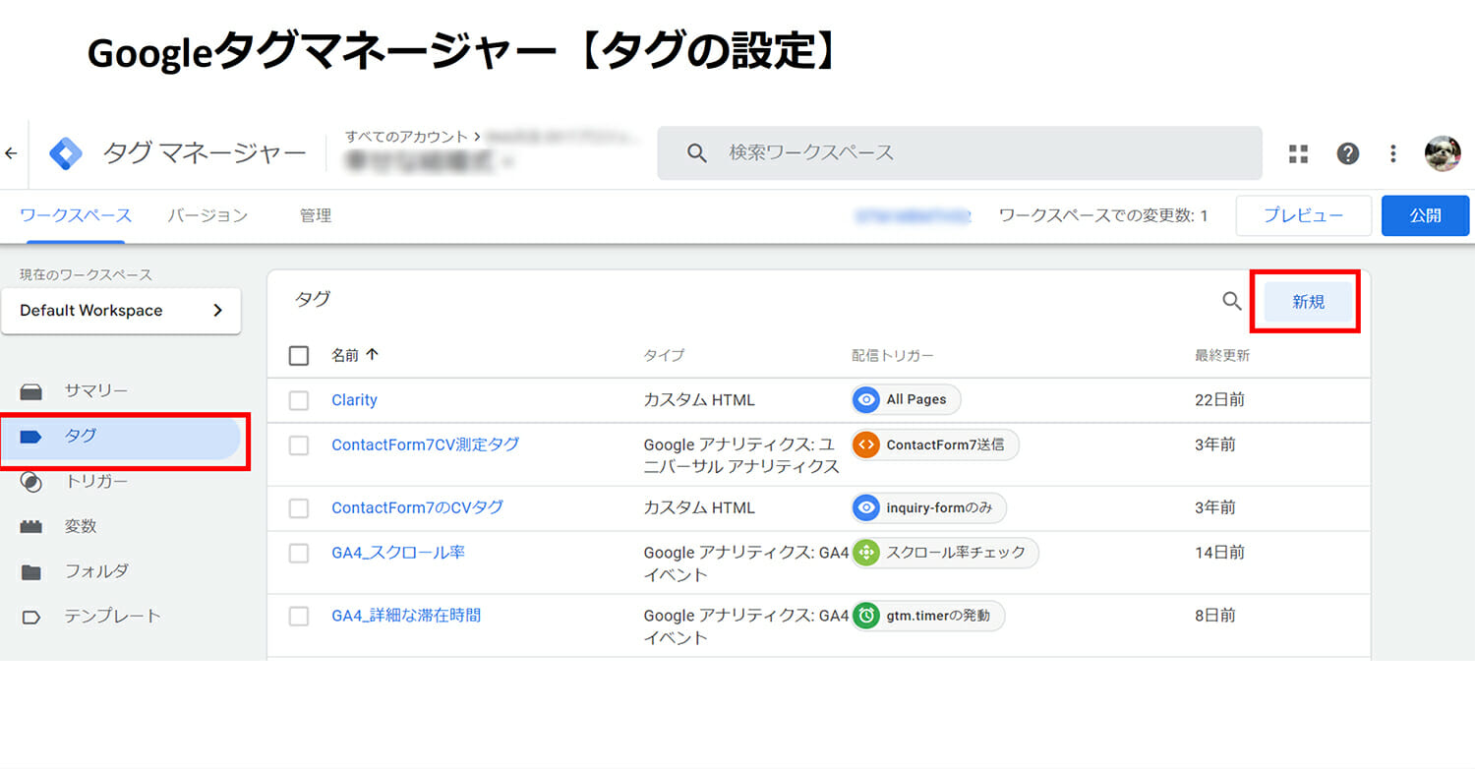Click the search icon in the tag list header

tap(1231, 302)
